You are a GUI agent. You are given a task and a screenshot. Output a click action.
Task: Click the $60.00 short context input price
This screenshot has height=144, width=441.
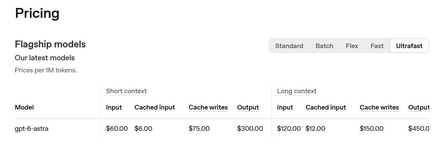pyautogui.click(x=117, y=128)
